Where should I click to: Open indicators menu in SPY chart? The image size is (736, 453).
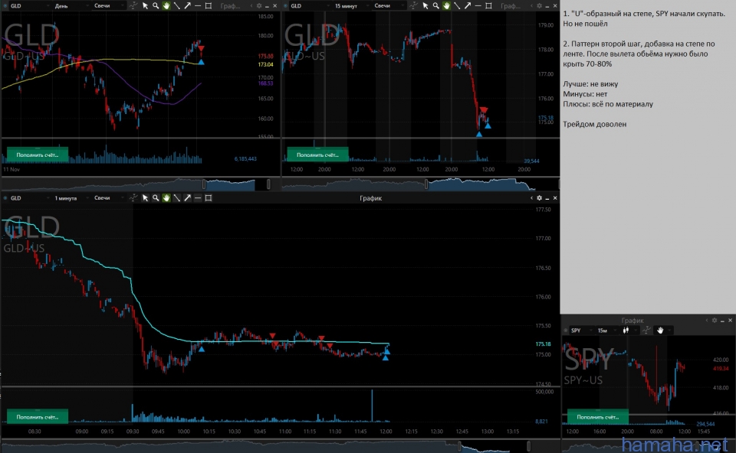pyautogui.click(x=646, y=331)
